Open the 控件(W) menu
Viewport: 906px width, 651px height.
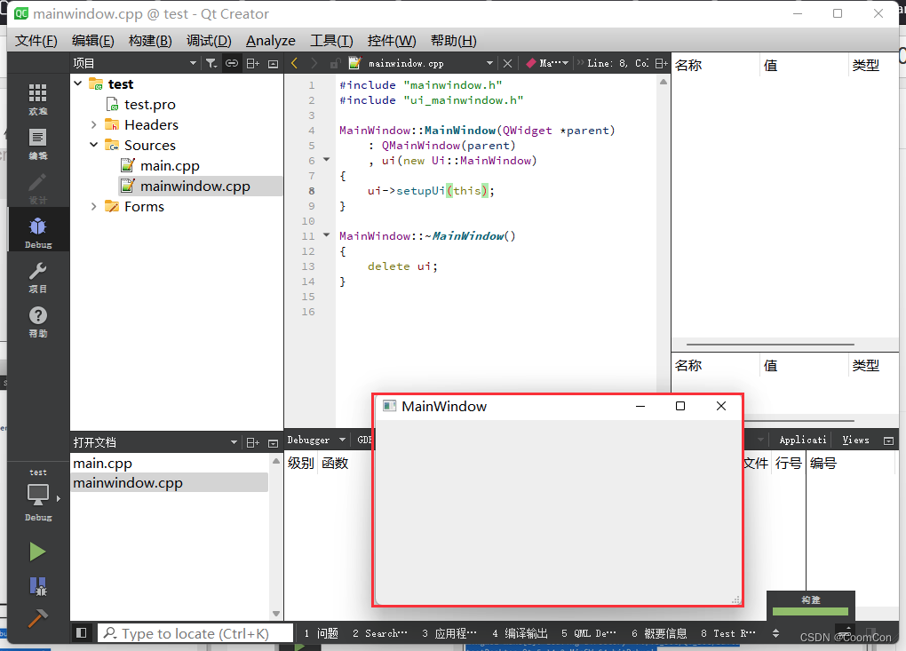(391, 41)
